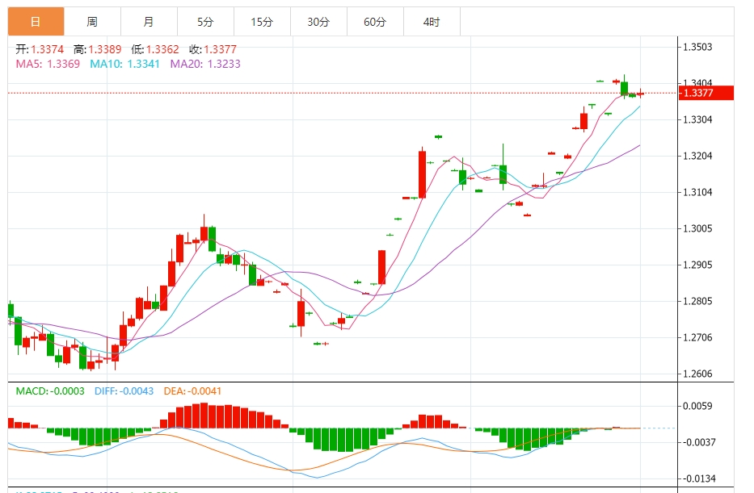Click the closing price 收:1.3377 readout
The image size is (754, 493).
coord(213,49)
